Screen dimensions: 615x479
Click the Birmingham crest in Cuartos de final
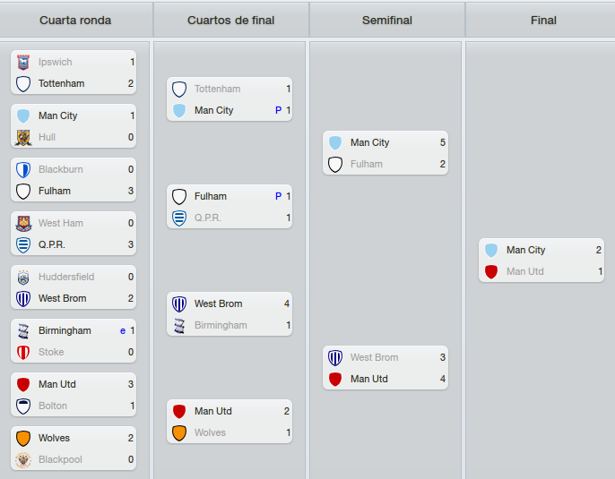[x=179, y=326]
